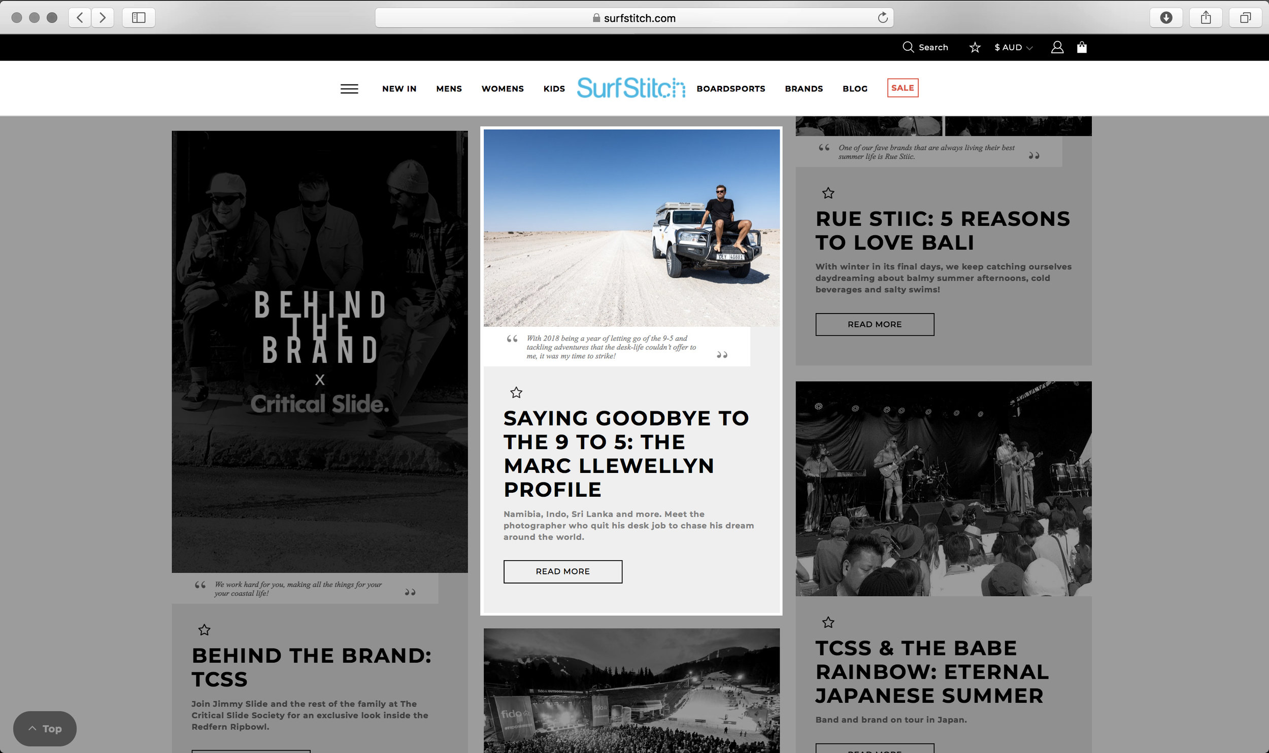Screen dimensions: 1269x753
Task: Go forward with Safari's forward arrow
Action: [x=103, y=18]
